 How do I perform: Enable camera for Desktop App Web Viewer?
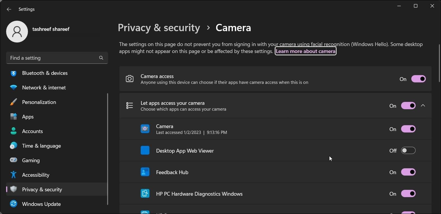tap(408, 151)
